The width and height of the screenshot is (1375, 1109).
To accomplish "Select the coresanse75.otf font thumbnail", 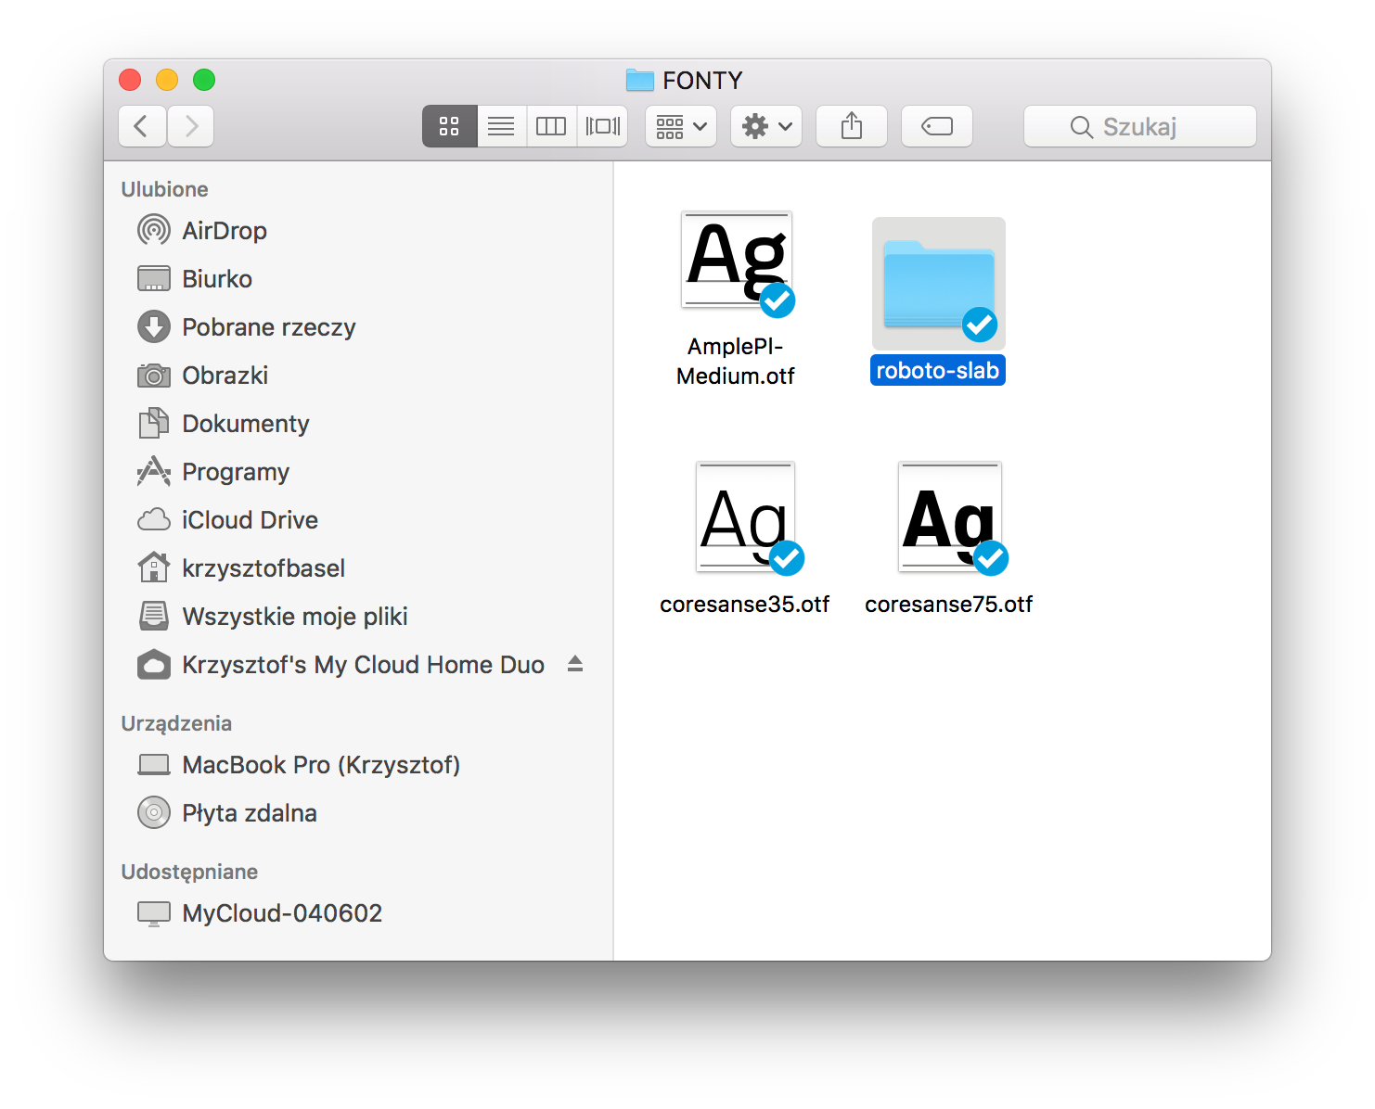I will click(x=950, y=517).
